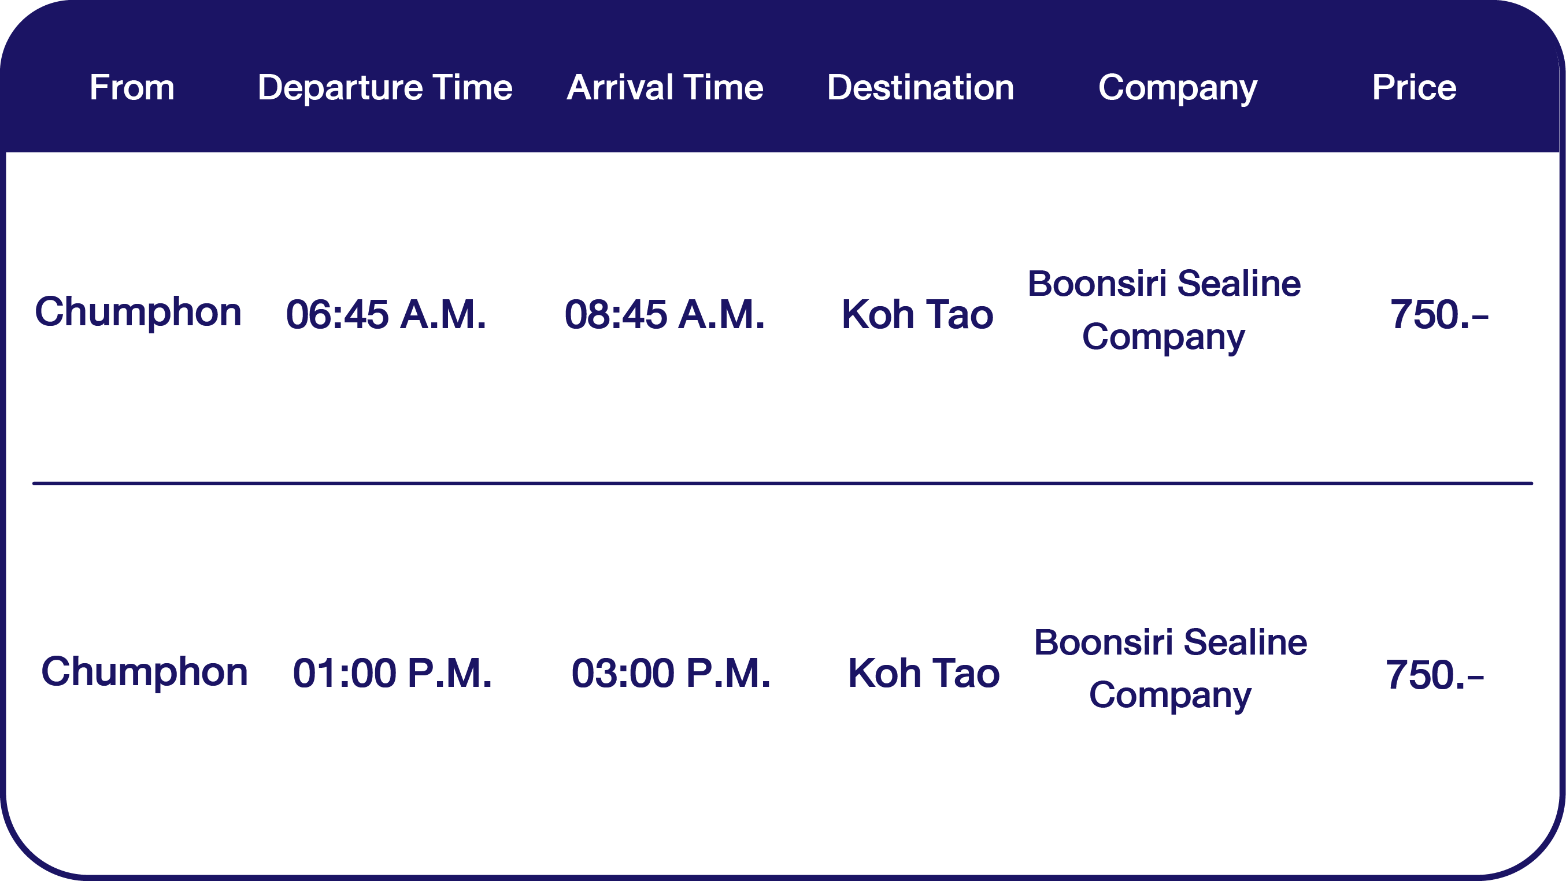Click the 08:45 A.M. arrival time
This screenshot has width=1566, height=881.
[x=664, y=315]
